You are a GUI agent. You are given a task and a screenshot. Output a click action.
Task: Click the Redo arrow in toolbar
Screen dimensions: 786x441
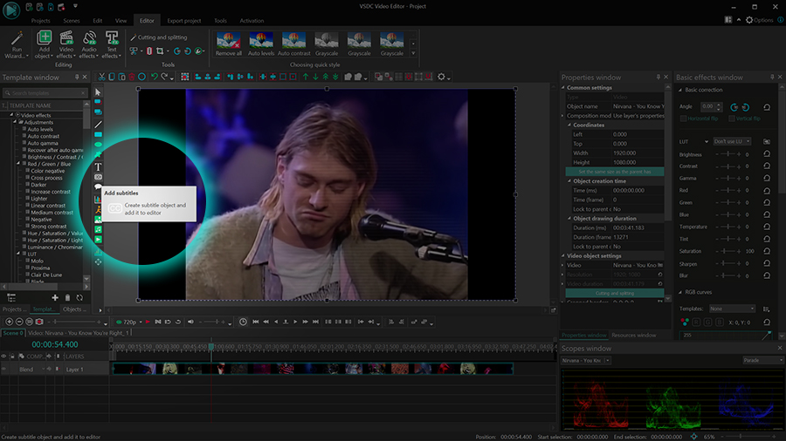tap(164, 77)
